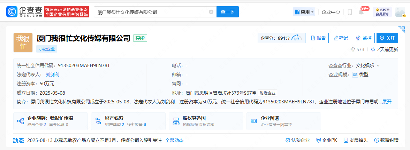Click the 企业图谱 diagram icon
410x150 pixels.
click(254, 121)
